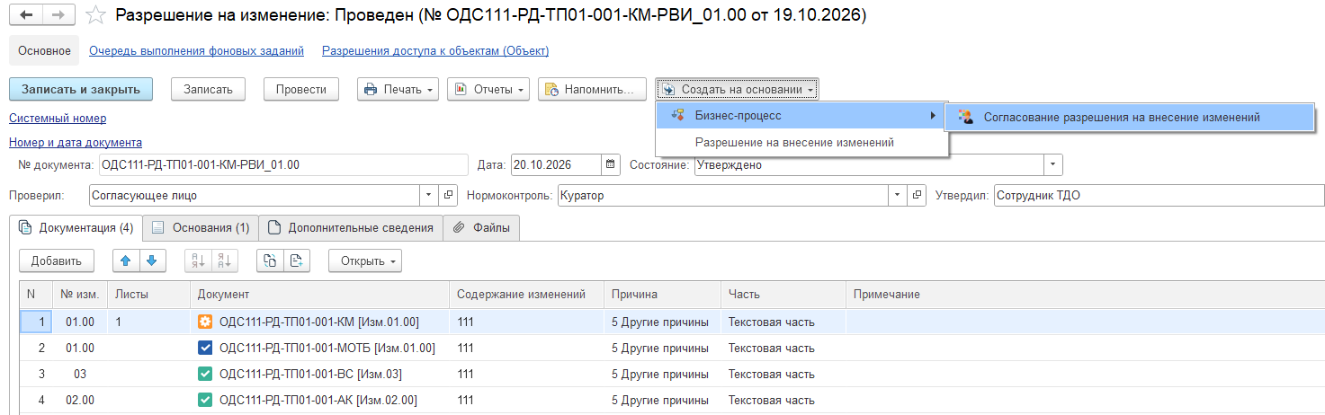Open the Дополнительные сведения tab
Screen dimensions: 1325x415
(351, 228)
